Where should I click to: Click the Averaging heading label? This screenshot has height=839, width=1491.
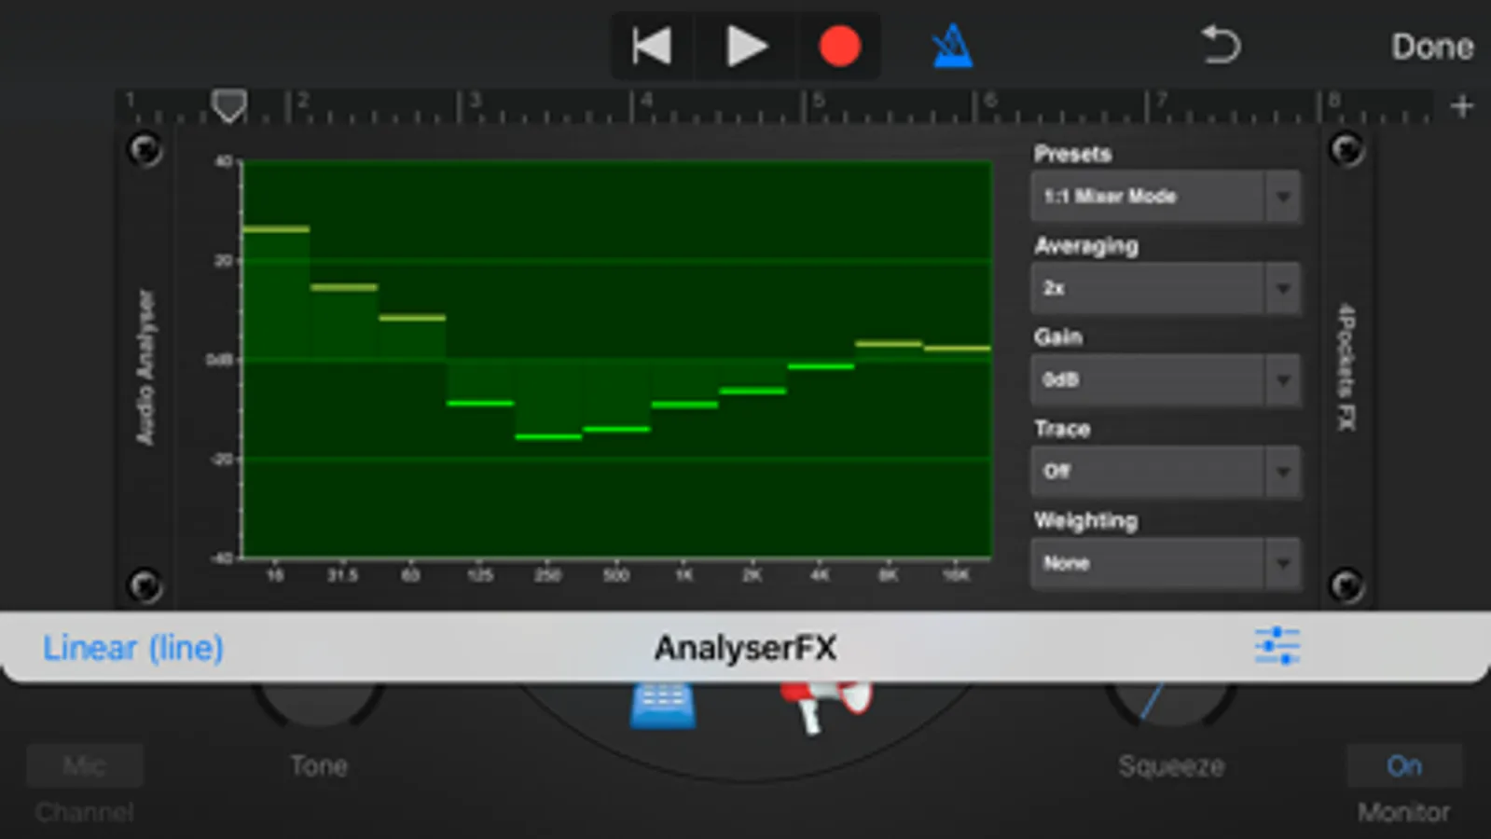coord(1086,246)
